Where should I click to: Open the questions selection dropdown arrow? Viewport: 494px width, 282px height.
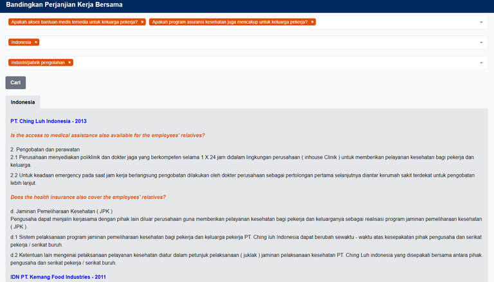pyautogui.click(x=481, y=22)
